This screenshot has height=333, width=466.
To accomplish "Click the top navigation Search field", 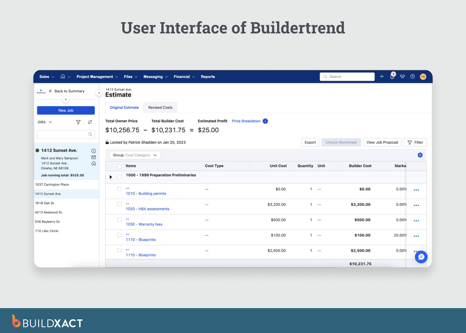I will coord(347,77).
